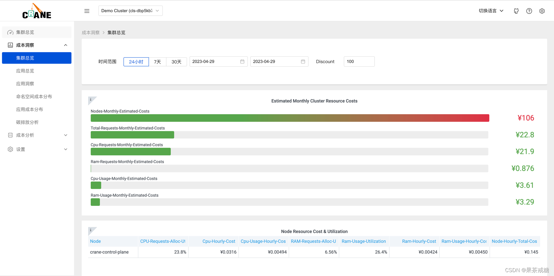Viewport: 554px width, 276px height.
Task: Click info icon on Node Resource Cost panel
Action: (91, 230)
